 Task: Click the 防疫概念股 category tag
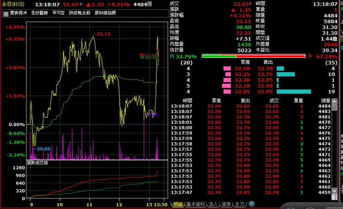(x=80, y=13)
